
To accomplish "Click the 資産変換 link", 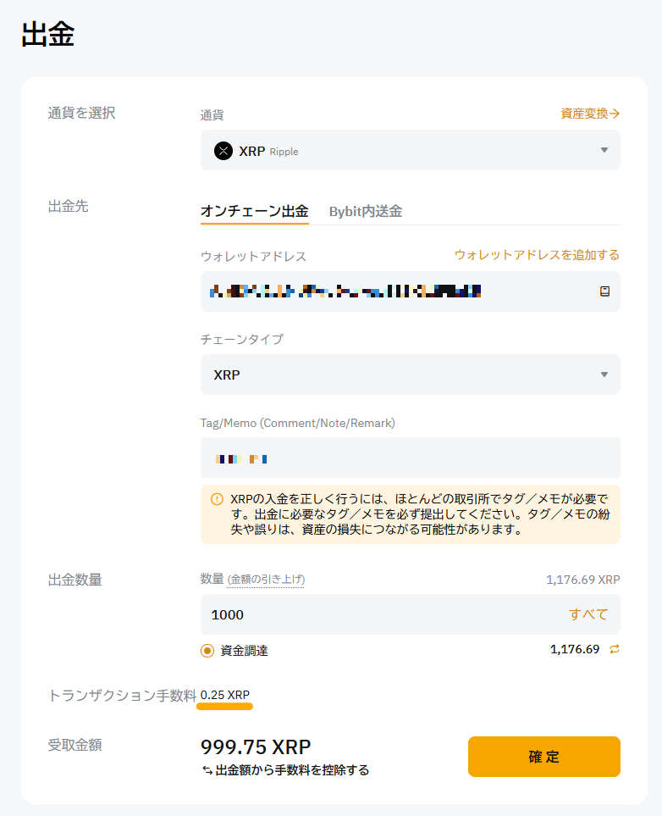I will tap(584, 114).
